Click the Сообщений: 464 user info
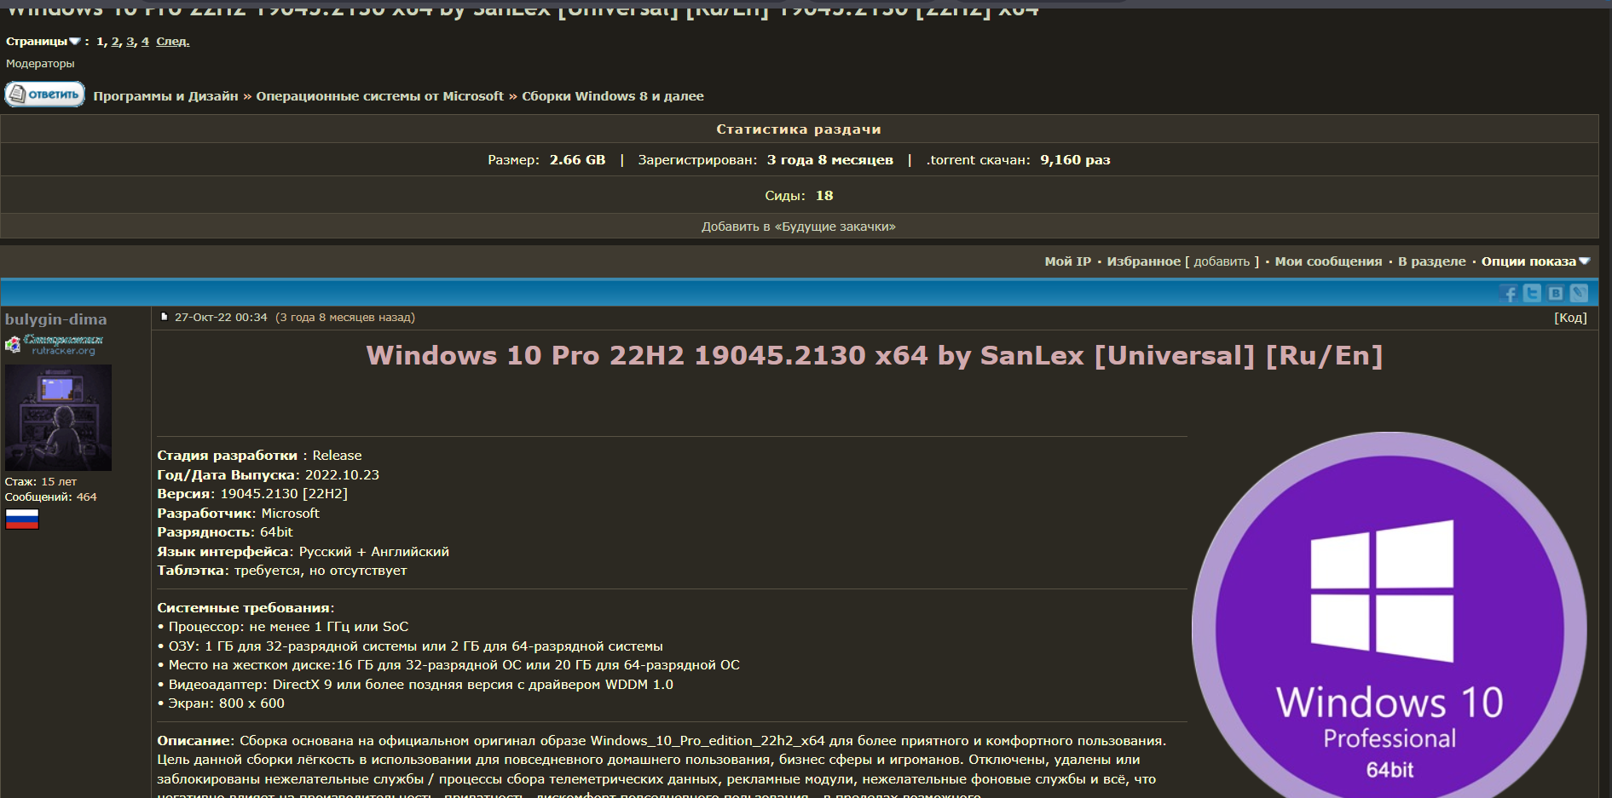This screenshot has height=798, width=1612. point(51,497)
